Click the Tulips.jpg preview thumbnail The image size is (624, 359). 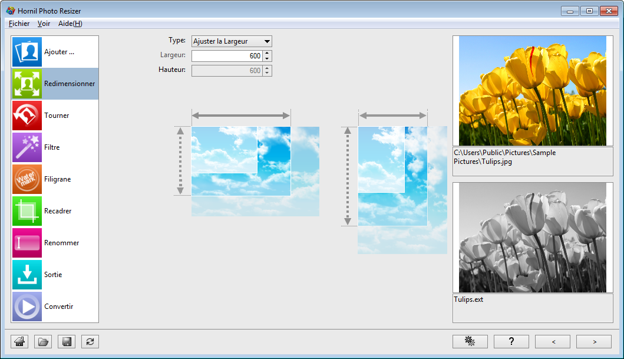click(x=532, y=90)
